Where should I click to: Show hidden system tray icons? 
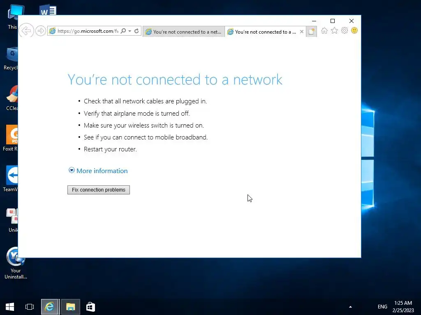coord(350,307)
